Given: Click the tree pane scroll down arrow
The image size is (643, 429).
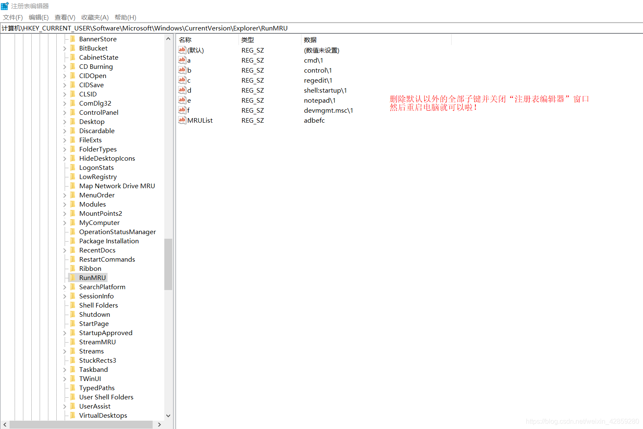Looking at the screenshot, I should [168, 416].
